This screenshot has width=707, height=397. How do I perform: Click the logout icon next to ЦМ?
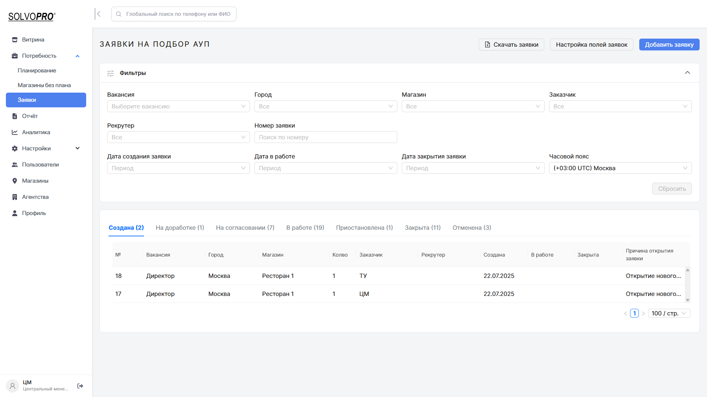80,386
